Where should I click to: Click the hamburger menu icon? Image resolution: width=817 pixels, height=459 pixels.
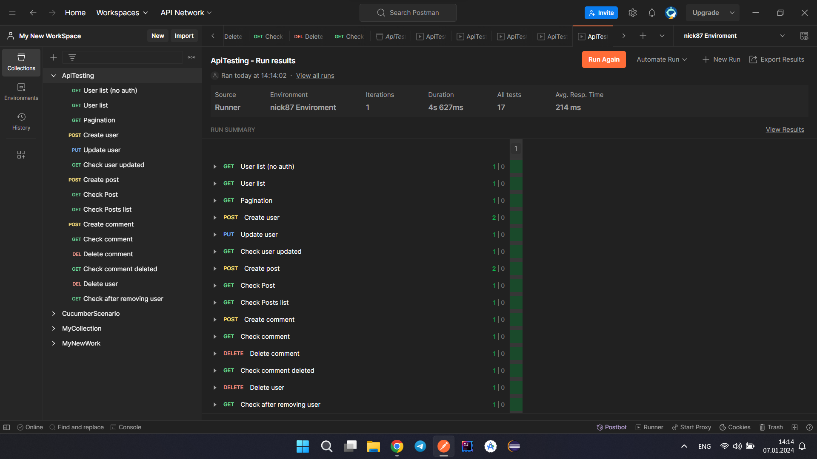click(12, 13)
